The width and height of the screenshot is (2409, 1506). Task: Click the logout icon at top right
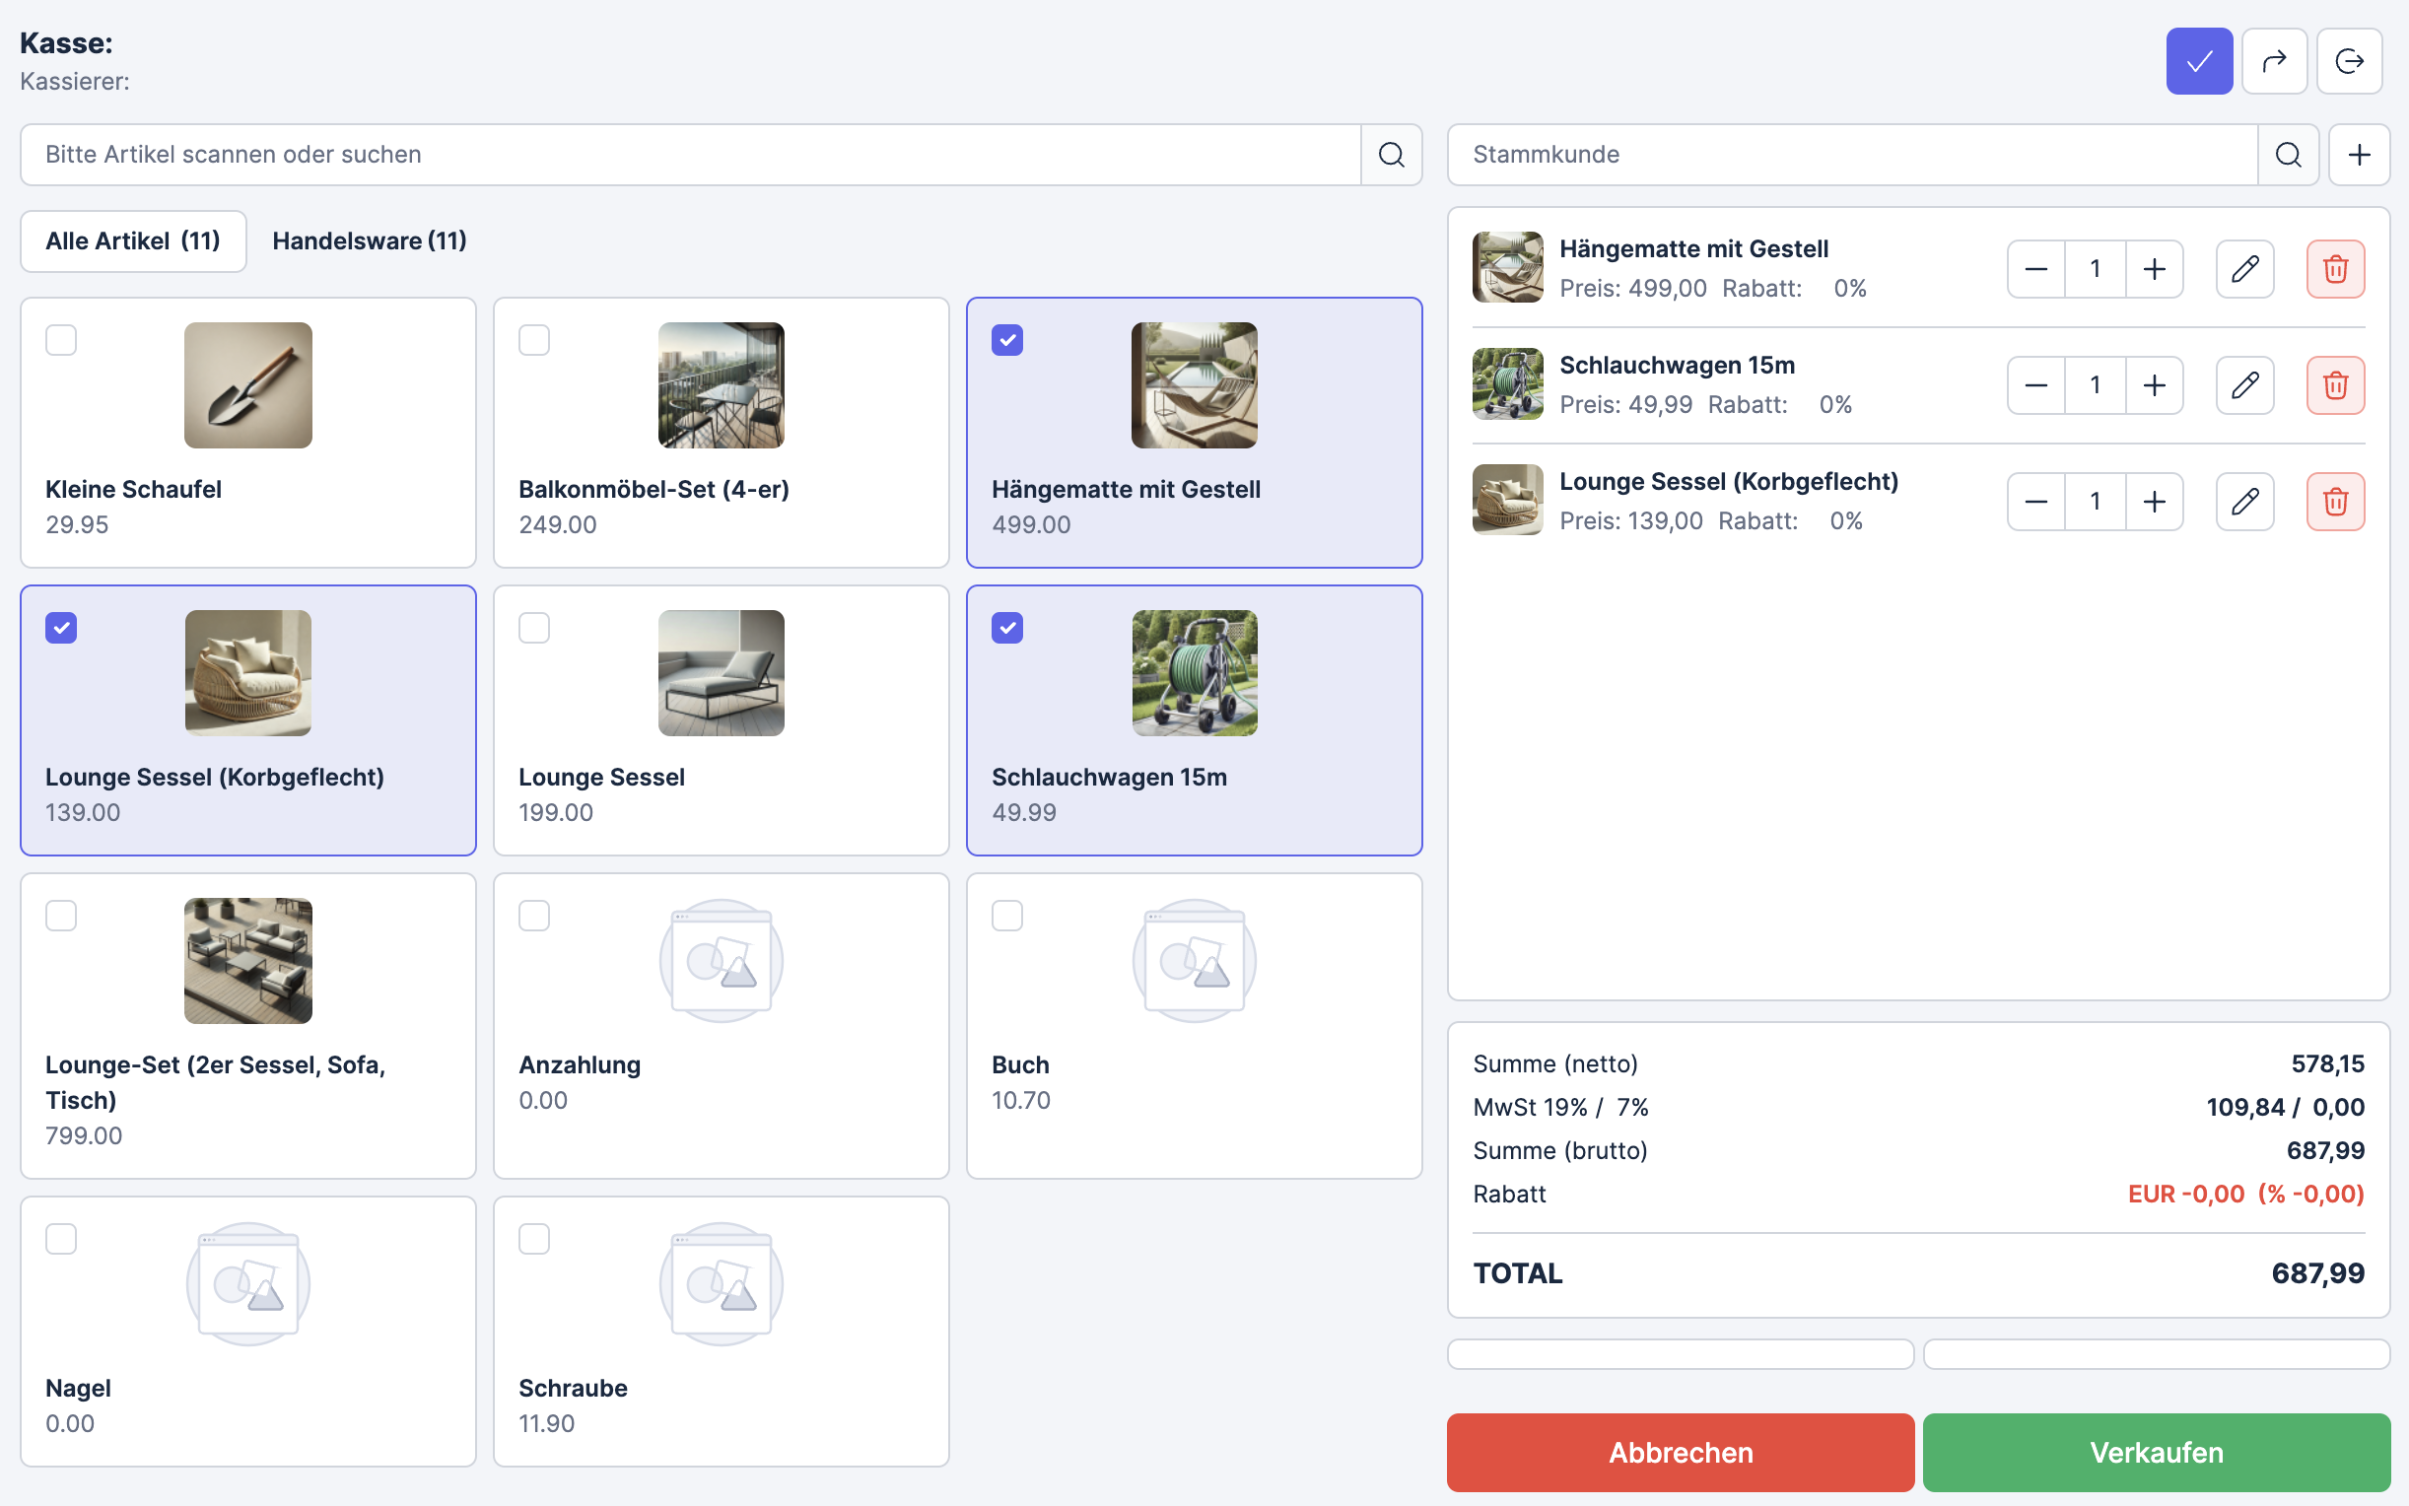[2348, 62]
